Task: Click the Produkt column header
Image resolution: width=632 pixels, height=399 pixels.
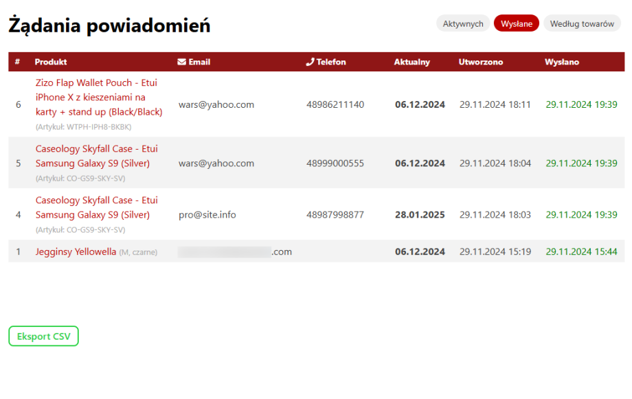Action: coord(51,62)
